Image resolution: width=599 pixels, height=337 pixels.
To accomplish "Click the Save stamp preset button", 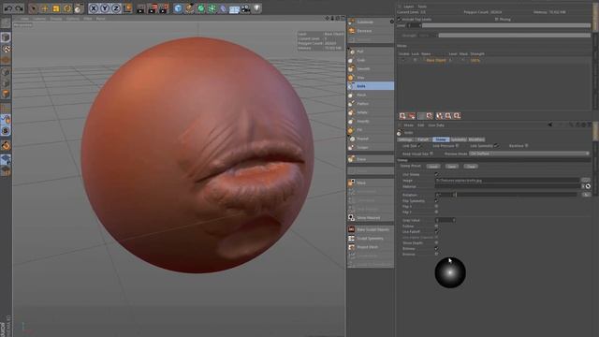I will click(452, 167).
